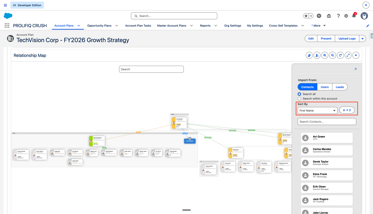This screenshot has height=214, width=373.
Task: View notifications bell
Action: pyautogui.click(x=354, y=16)
